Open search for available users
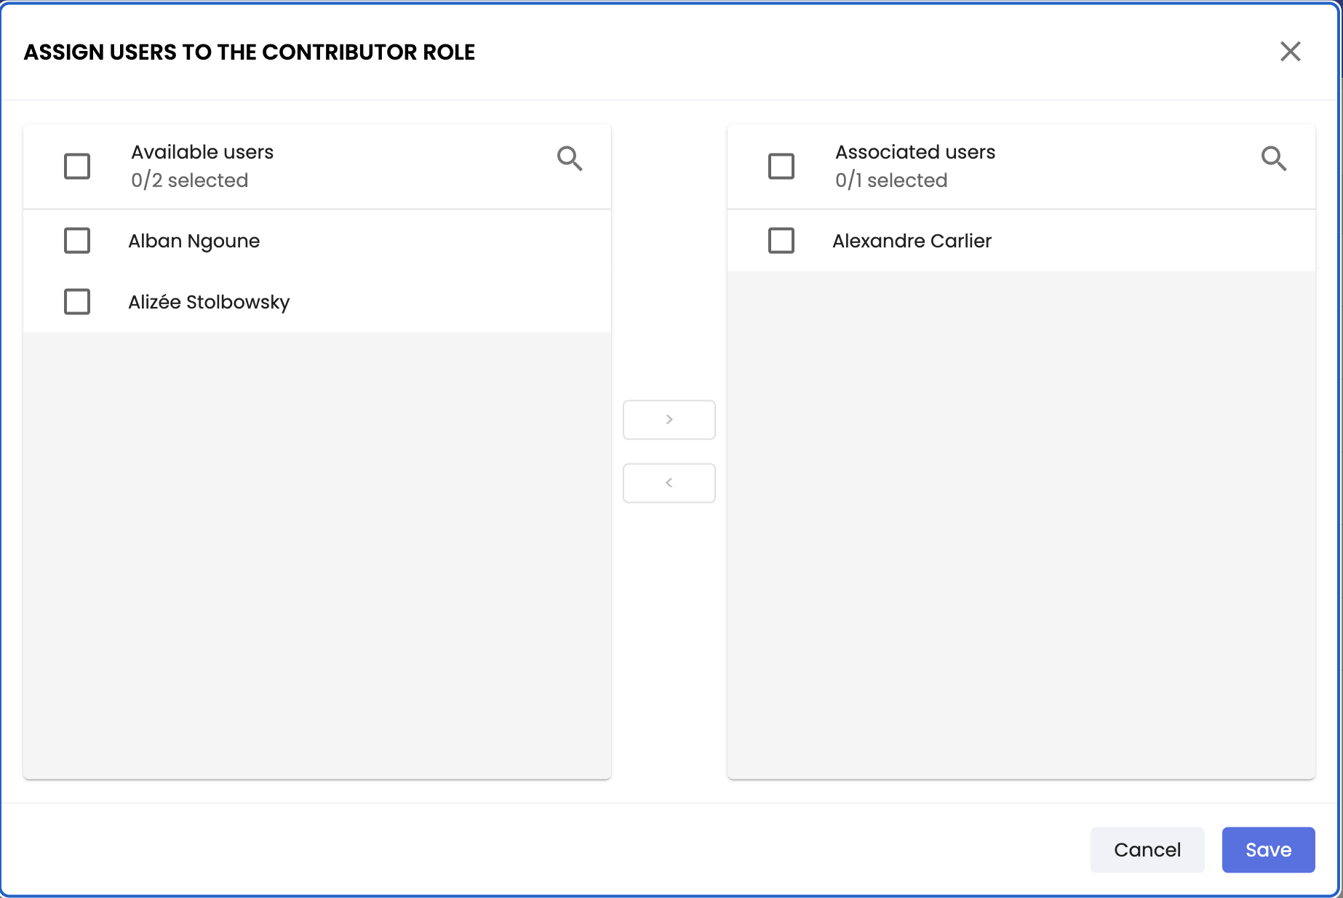This screenshot has height=898, width=1343. tap(570, 159)
